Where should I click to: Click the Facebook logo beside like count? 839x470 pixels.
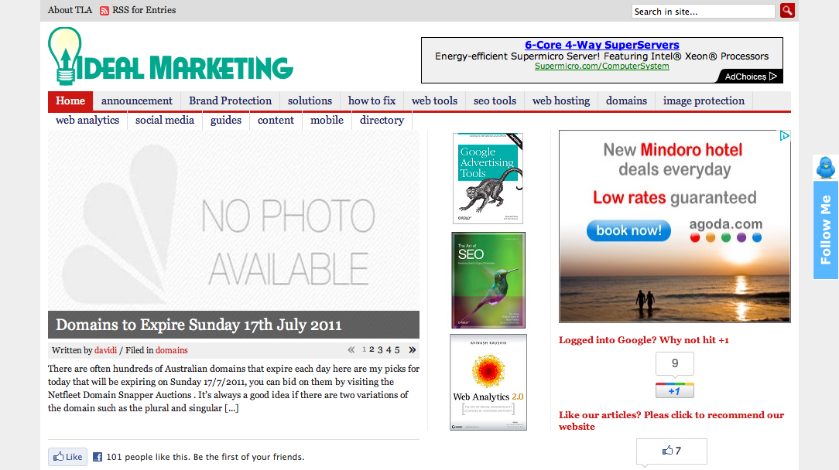pos(98,457)
